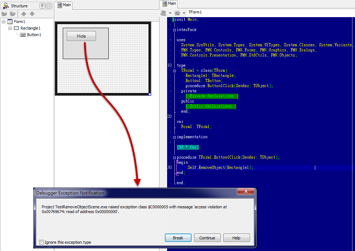The height and width of the screenshot is (251, 355).
Task: Open the class navigation dropdown arrow
Action: (x=170, y=13)
